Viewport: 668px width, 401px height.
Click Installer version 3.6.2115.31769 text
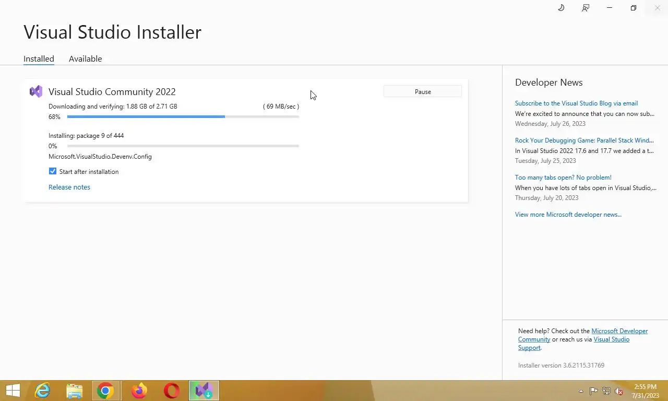pyautogui.click(x=561, y=365)
